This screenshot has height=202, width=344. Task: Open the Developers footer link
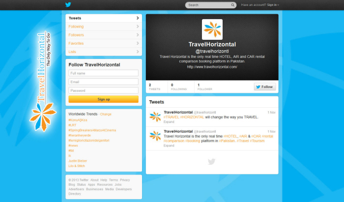(124, 189)
